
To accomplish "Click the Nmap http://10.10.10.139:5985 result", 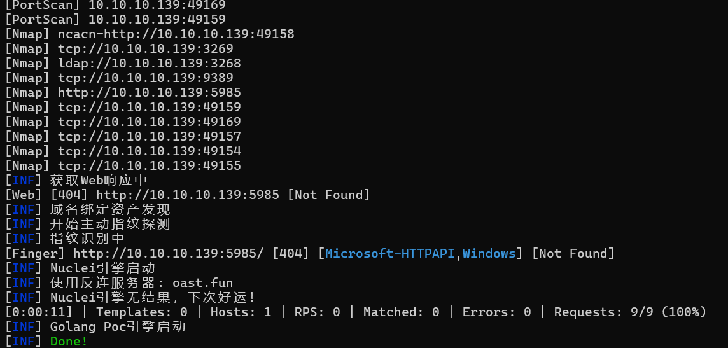I will pos(150,92).
